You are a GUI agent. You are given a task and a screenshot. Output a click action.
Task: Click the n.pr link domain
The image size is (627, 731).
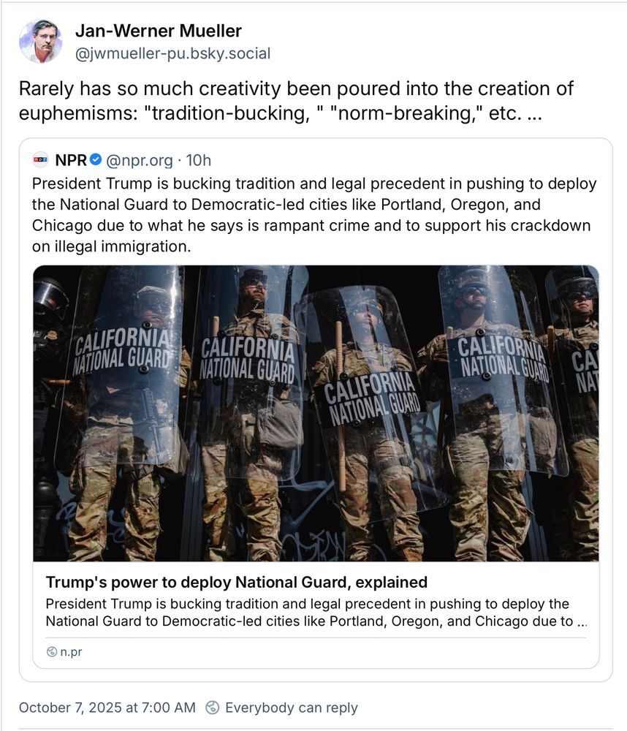(72, 652)
